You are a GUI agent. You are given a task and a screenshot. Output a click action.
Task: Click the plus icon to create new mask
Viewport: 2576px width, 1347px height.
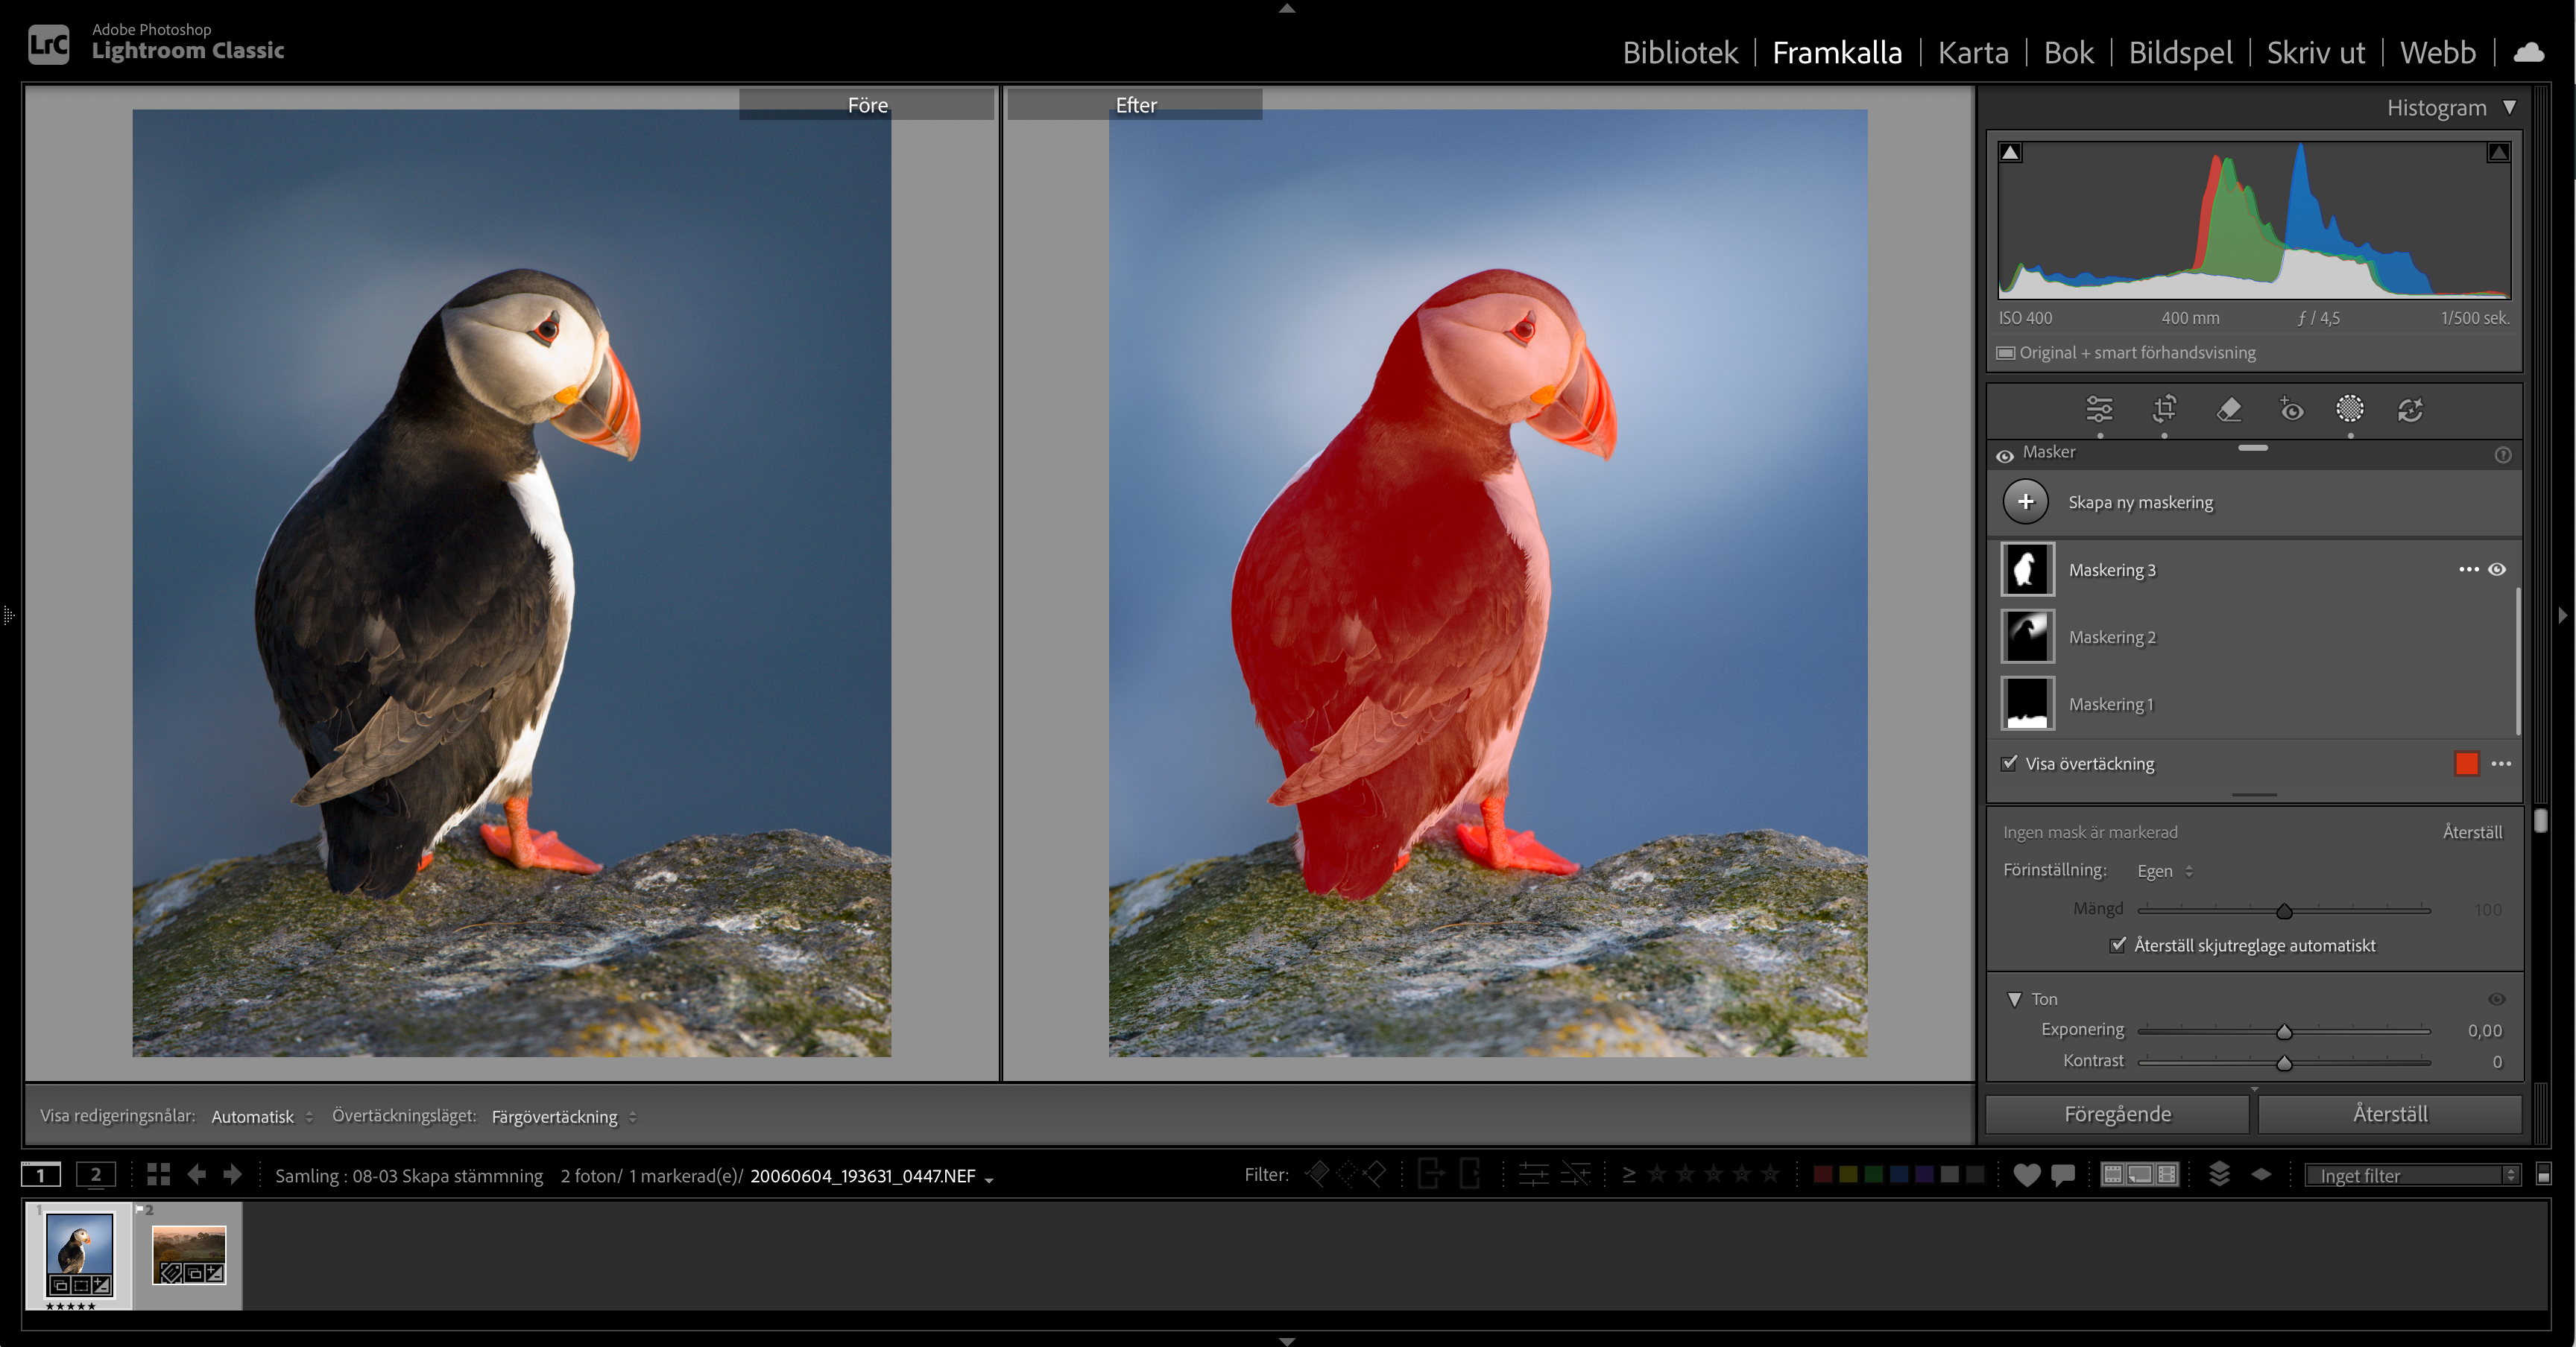click(2025, 501)
